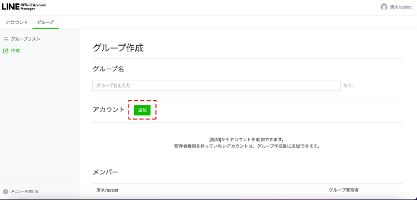Select the グループ tab
The image size is (417, 200).
click(x=46, y=22)
